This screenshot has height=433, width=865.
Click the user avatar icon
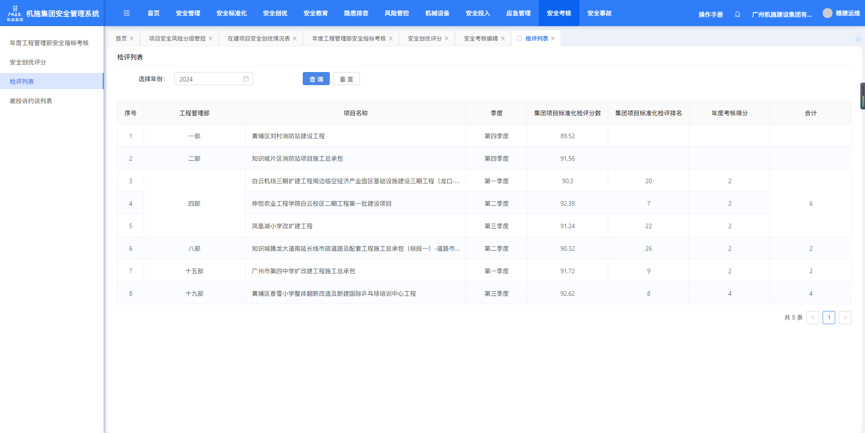pos(827,14)
